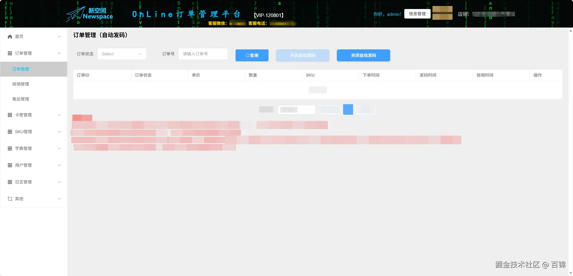
Task: Click the home icon beside 首页
Action: [x=9, y=37]
